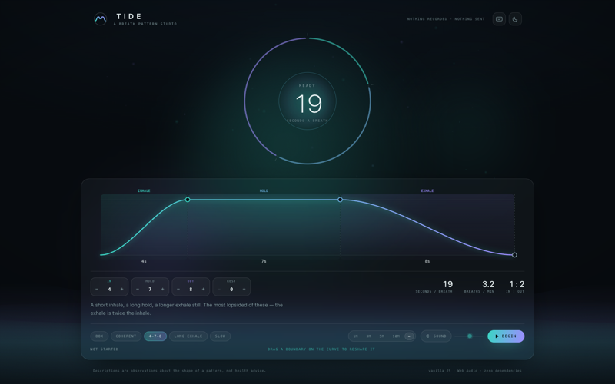Set session length to 10M
The image size is (615, 384).
396,336
